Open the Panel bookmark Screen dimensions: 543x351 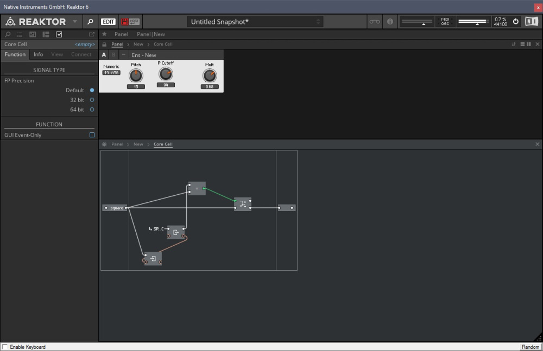(121, 34)
